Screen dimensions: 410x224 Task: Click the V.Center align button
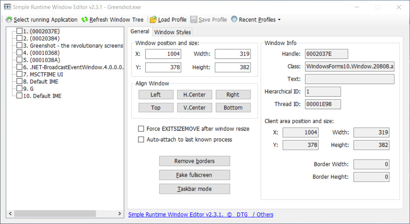[x=195, y=108]
